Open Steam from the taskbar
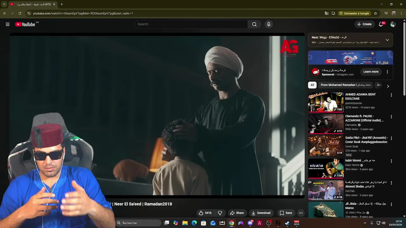406x228 pixels. [x=287, y=223]
